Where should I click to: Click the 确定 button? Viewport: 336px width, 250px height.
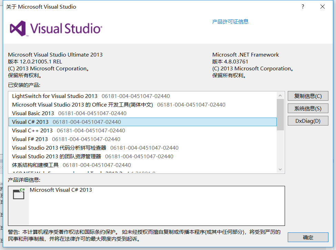point(308,237)
